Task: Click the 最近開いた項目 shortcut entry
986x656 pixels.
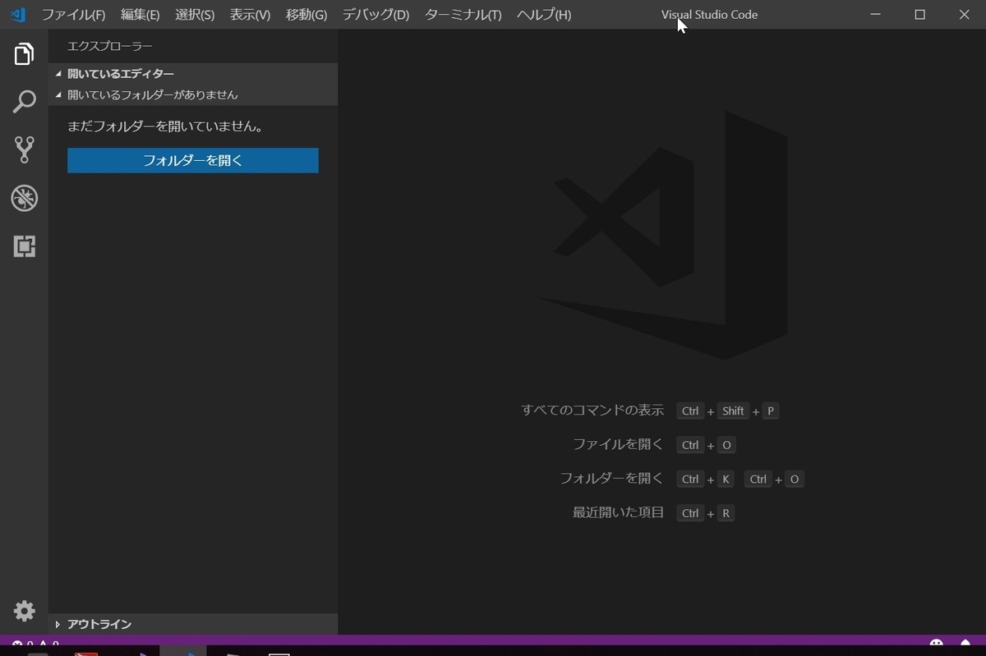Action: 617,512
